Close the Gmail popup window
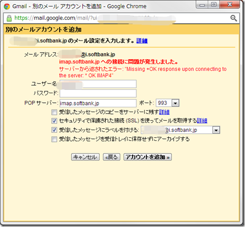245x227 pixels. (230, 5)
